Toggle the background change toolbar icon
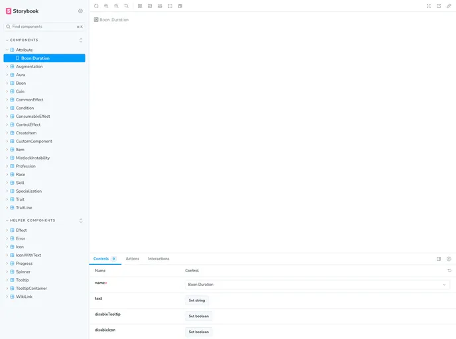 point(150,6)
